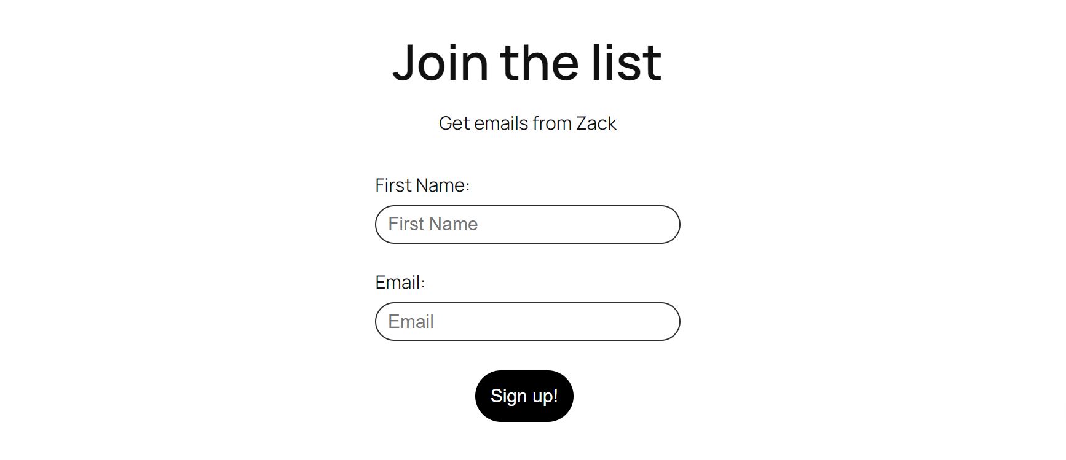Viewport: 1066px width, 460px height.
Task: Click the 'Email:' label
Action: pos(400,281)
